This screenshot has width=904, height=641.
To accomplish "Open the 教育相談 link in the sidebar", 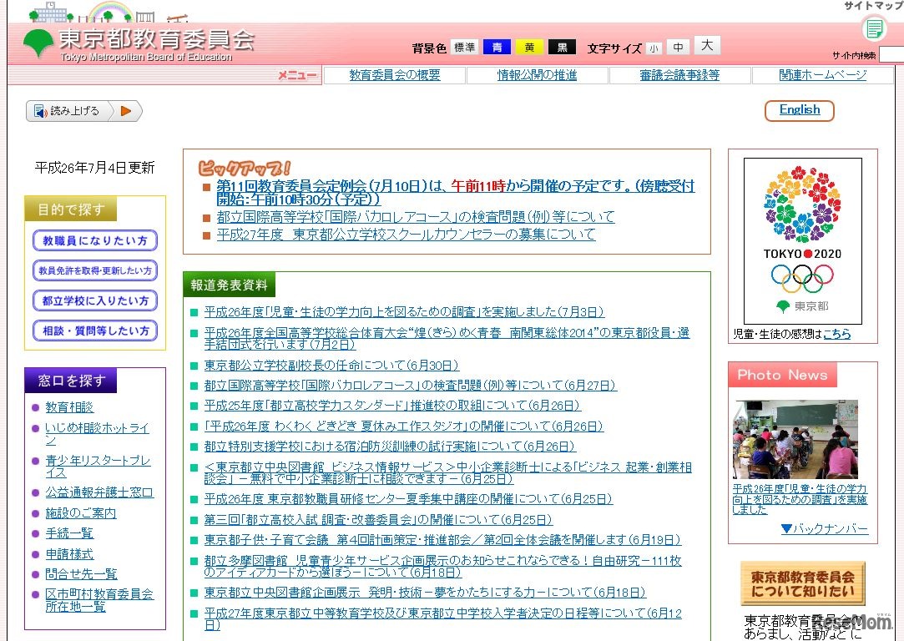I will tap(69, 406).
